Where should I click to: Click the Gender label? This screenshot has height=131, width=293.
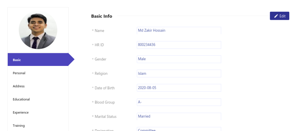(x=100, y=59)
